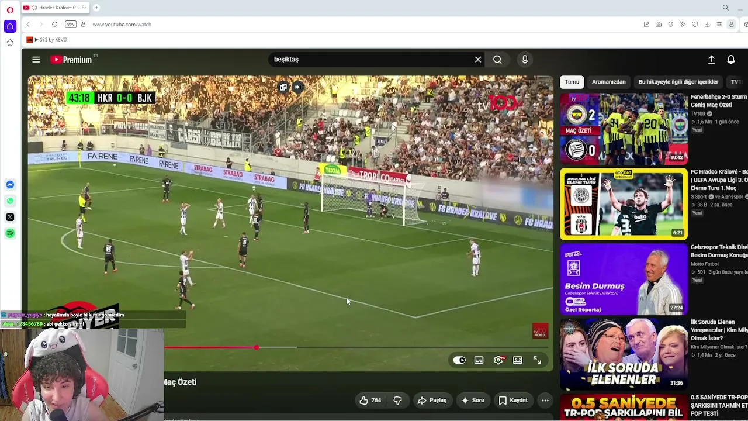Screen dimensions: 748x421
Task: Open Facebook Messenger in Opera sidebar
Action: [10, 185]
